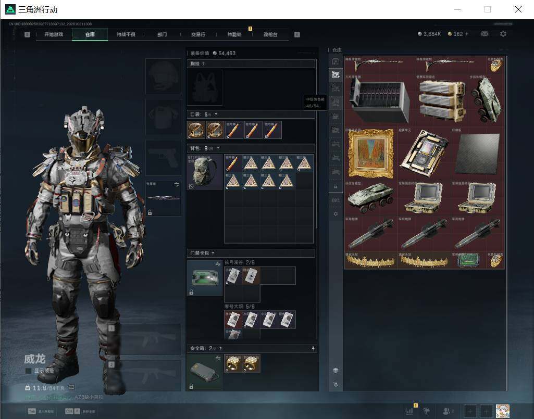Switch to the 特战干员 tab

[126, 34]
